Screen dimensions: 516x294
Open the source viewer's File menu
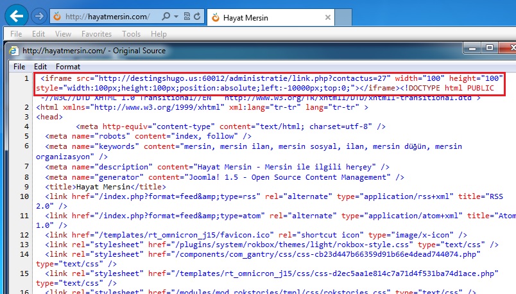19,66
